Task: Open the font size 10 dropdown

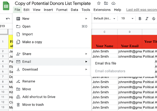Action: click(x=127, y=18)
